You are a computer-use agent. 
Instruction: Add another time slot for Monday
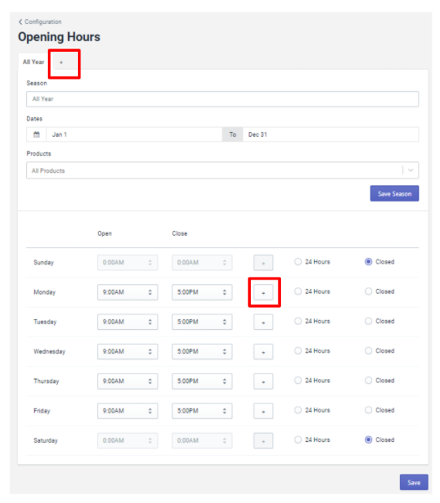263,293
